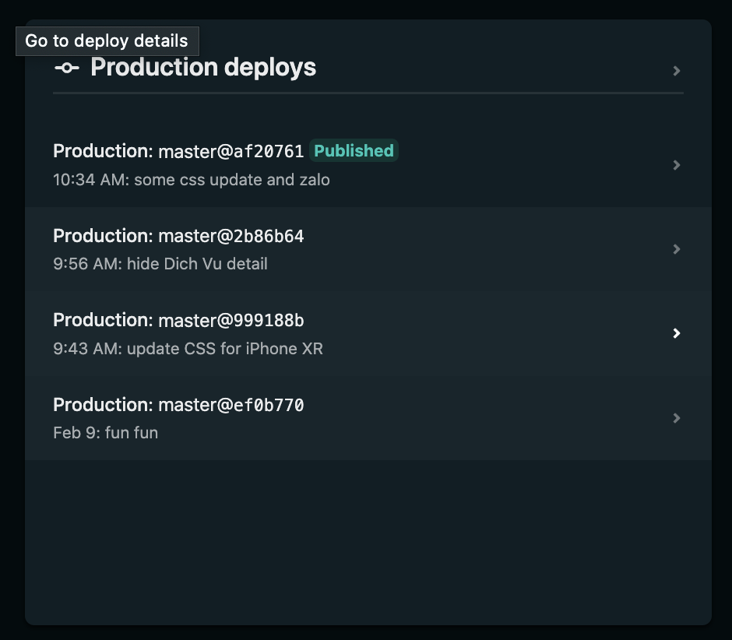The height and width of the screenshot is (640, 732).
Task: Click the 'update CSS for iPhone XR' message
Action: 224,348
